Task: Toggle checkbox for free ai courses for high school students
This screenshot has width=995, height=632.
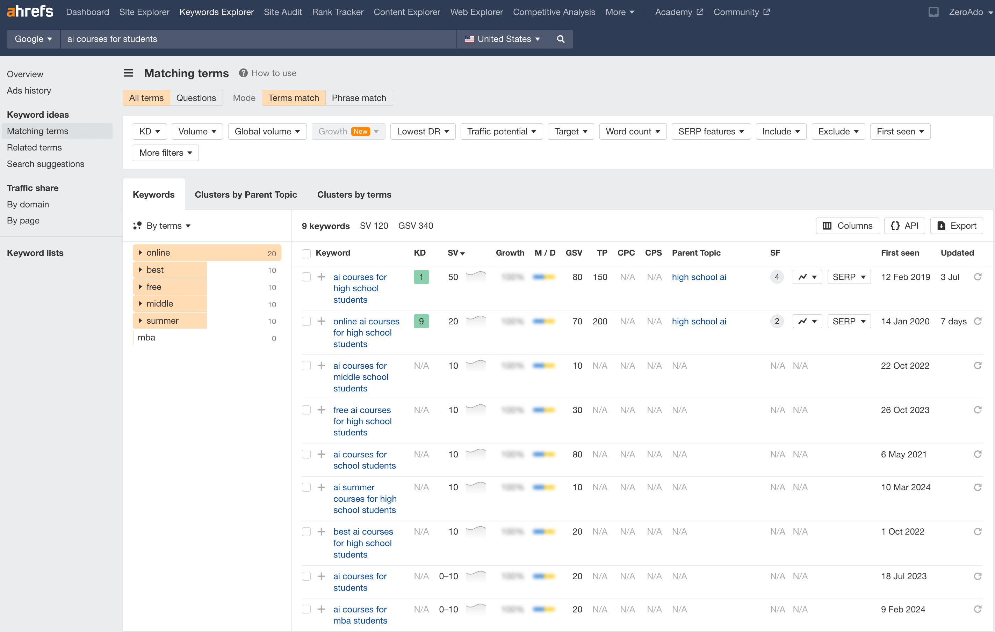Action: (306, 410)
